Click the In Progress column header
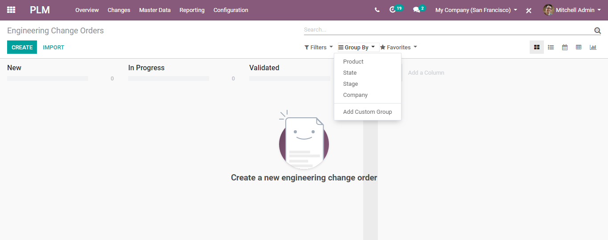The width and height of the screenshot is (608, 240). click(x=146, y=68)
